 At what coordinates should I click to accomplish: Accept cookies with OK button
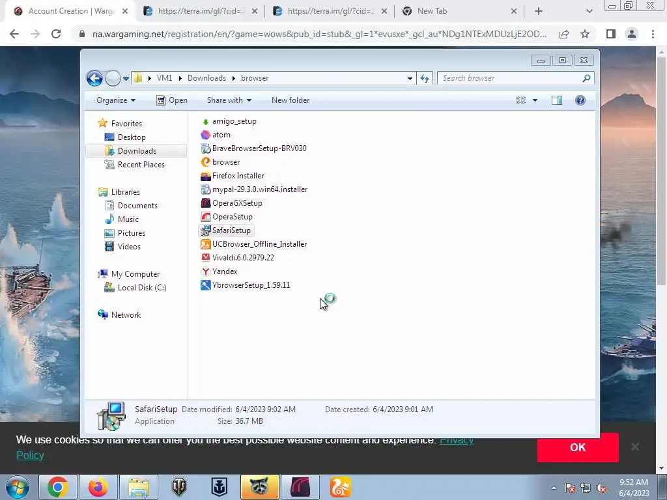578,447
